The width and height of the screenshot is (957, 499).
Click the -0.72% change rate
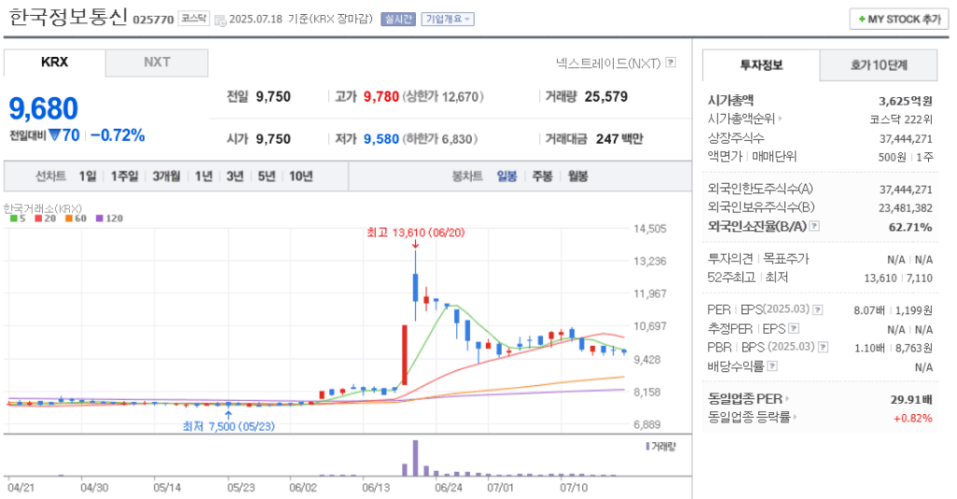pos(118,135)
